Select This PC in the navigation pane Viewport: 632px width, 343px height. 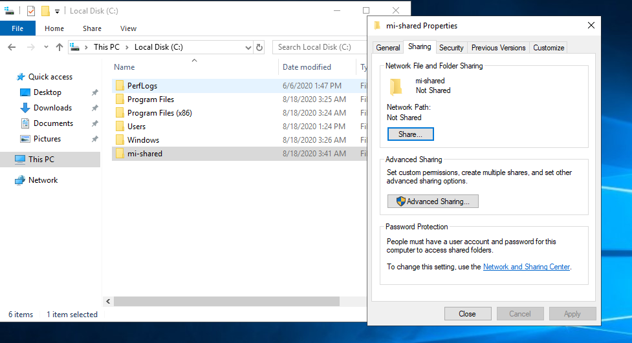pos(50,160)
